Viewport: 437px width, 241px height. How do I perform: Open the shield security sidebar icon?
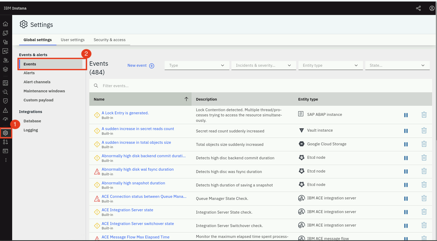coord(5,101)
